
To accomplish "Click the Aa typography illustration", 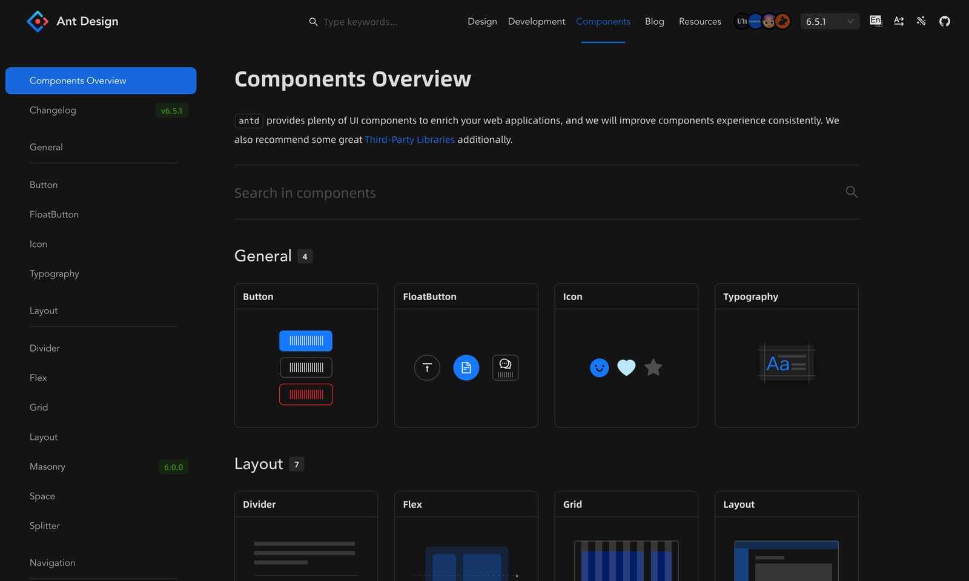I will 786,364.
